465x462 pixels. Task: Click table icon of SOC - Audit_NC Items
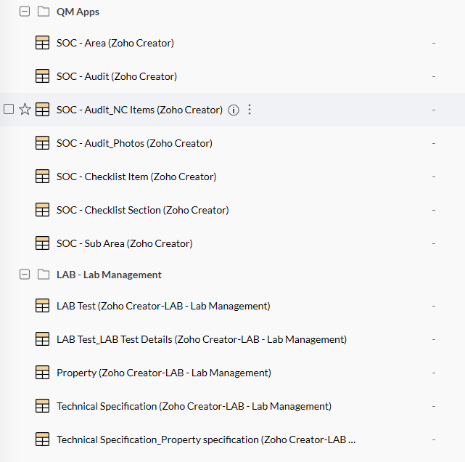click(42, 110)
